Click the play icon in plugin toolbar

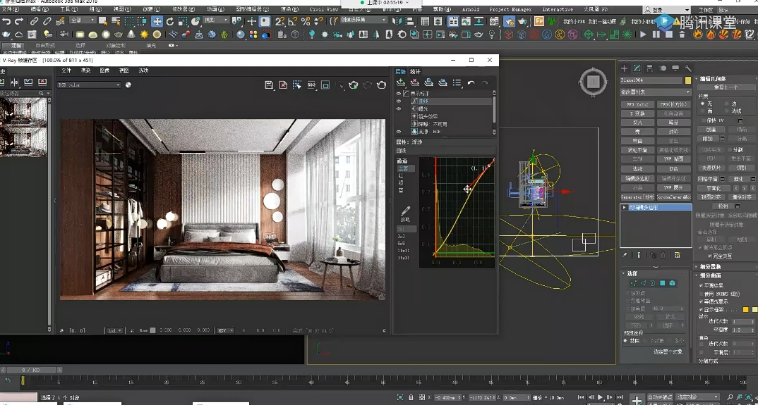[x=643, y=35]
